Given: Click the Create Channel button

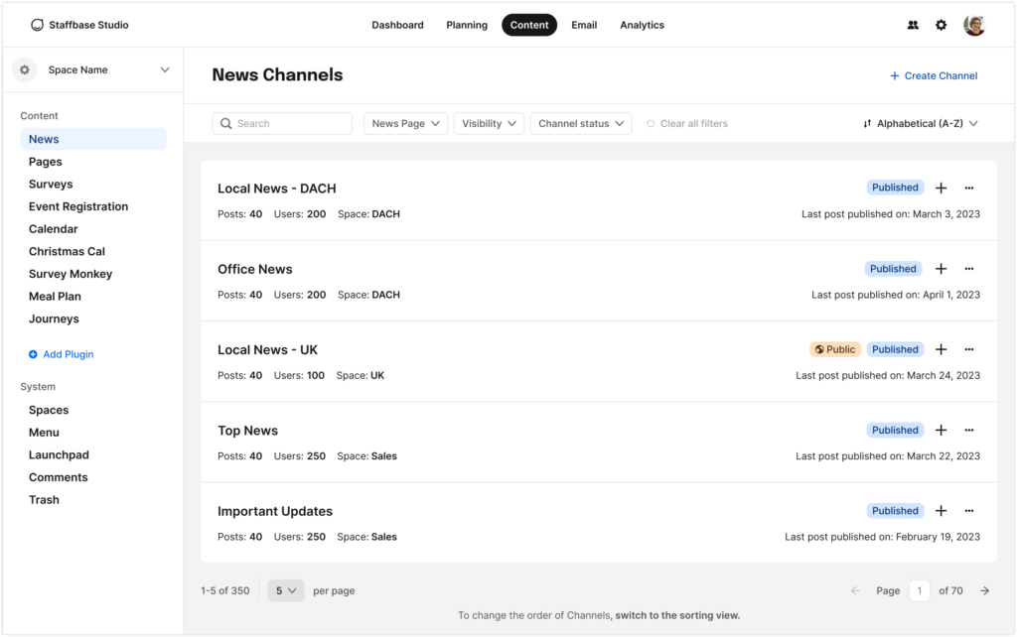Looking at the screenshot, I should [x=933, y=75].
